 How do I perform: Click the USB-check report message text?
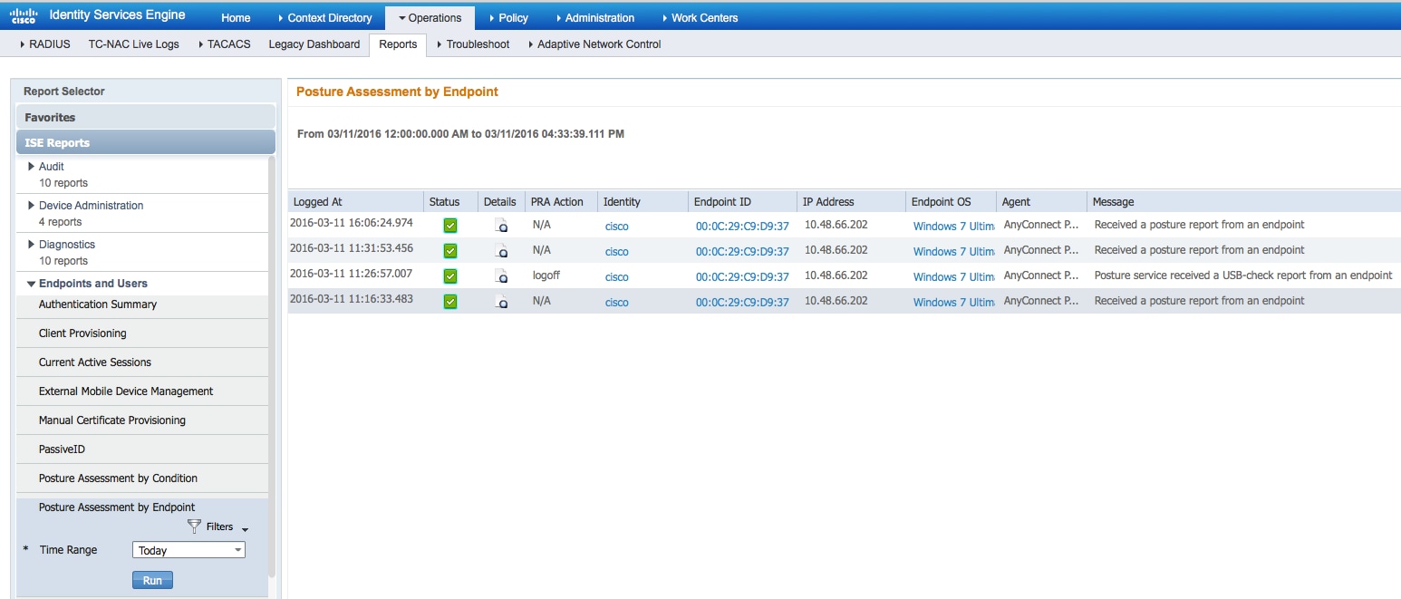[x=1243, y=275]
